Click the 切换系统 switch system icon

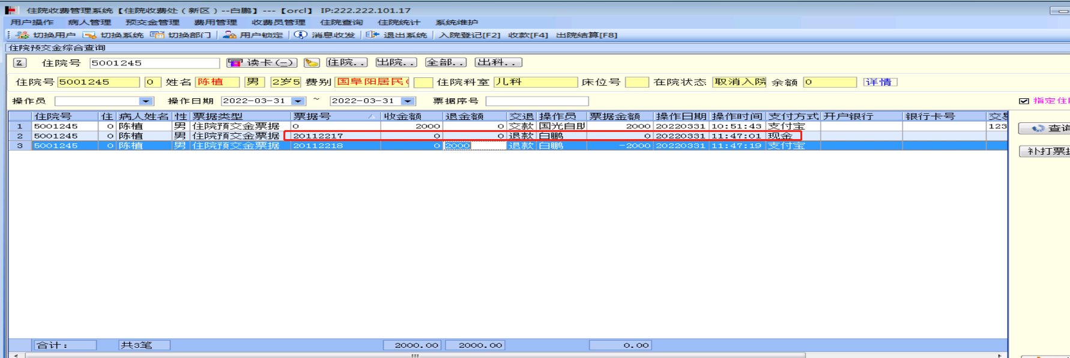coord(89,35)
